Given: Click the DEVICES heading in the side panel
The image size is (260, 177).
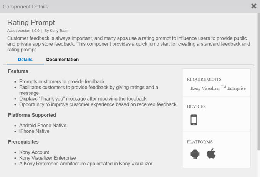Looking at the screenshot, I should [x=196, y=106].
